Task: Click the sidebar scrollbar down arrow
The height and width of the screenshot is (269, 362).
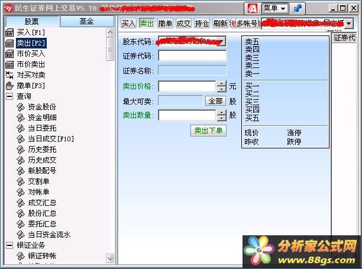Action: click(x=110, y=258)
